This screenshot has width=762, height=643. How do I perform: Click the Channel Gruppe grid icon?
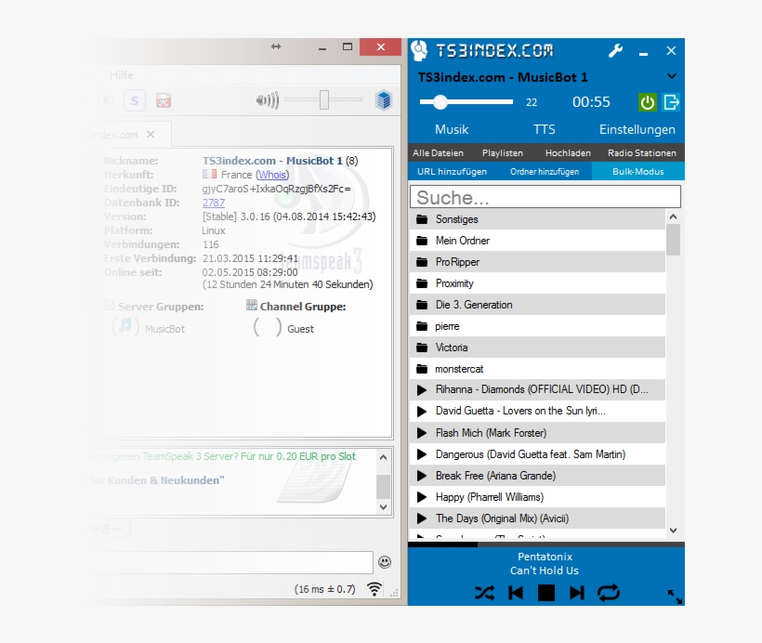(x=251, y=305)
